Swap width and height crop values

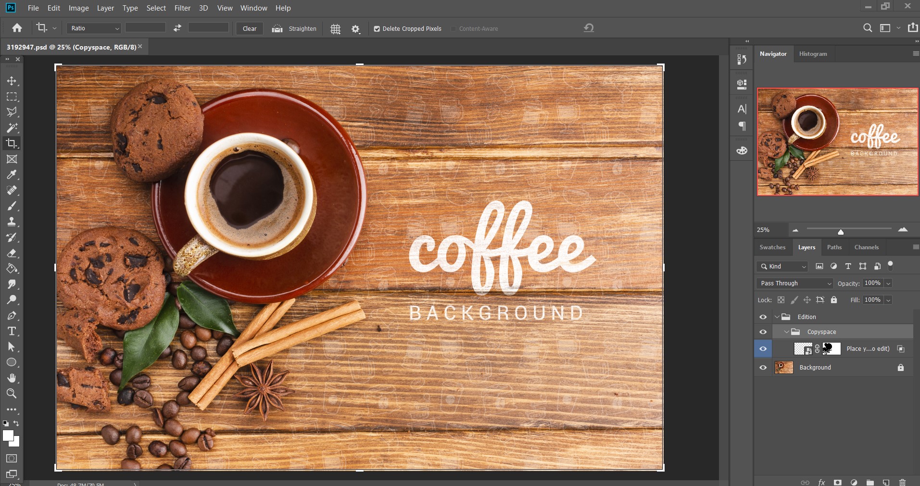click(177, 28)
